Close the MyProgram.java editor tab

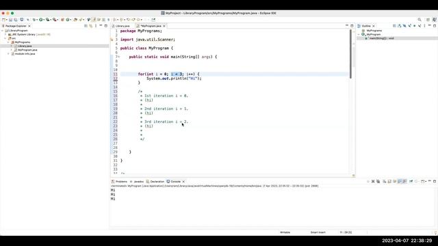pos(164,26)
